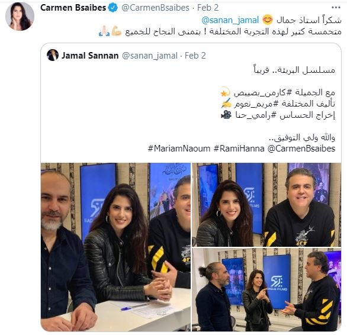Screen dimensions: 347x335
Task: Open Jamal Sannan's small avatar
Action: pos(53,55)
